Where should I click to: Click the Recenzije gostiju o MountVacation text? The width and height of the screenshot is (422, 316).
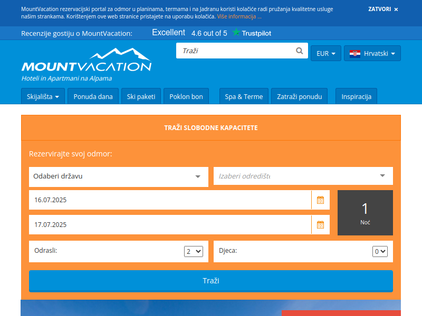[x=76, y=33]
